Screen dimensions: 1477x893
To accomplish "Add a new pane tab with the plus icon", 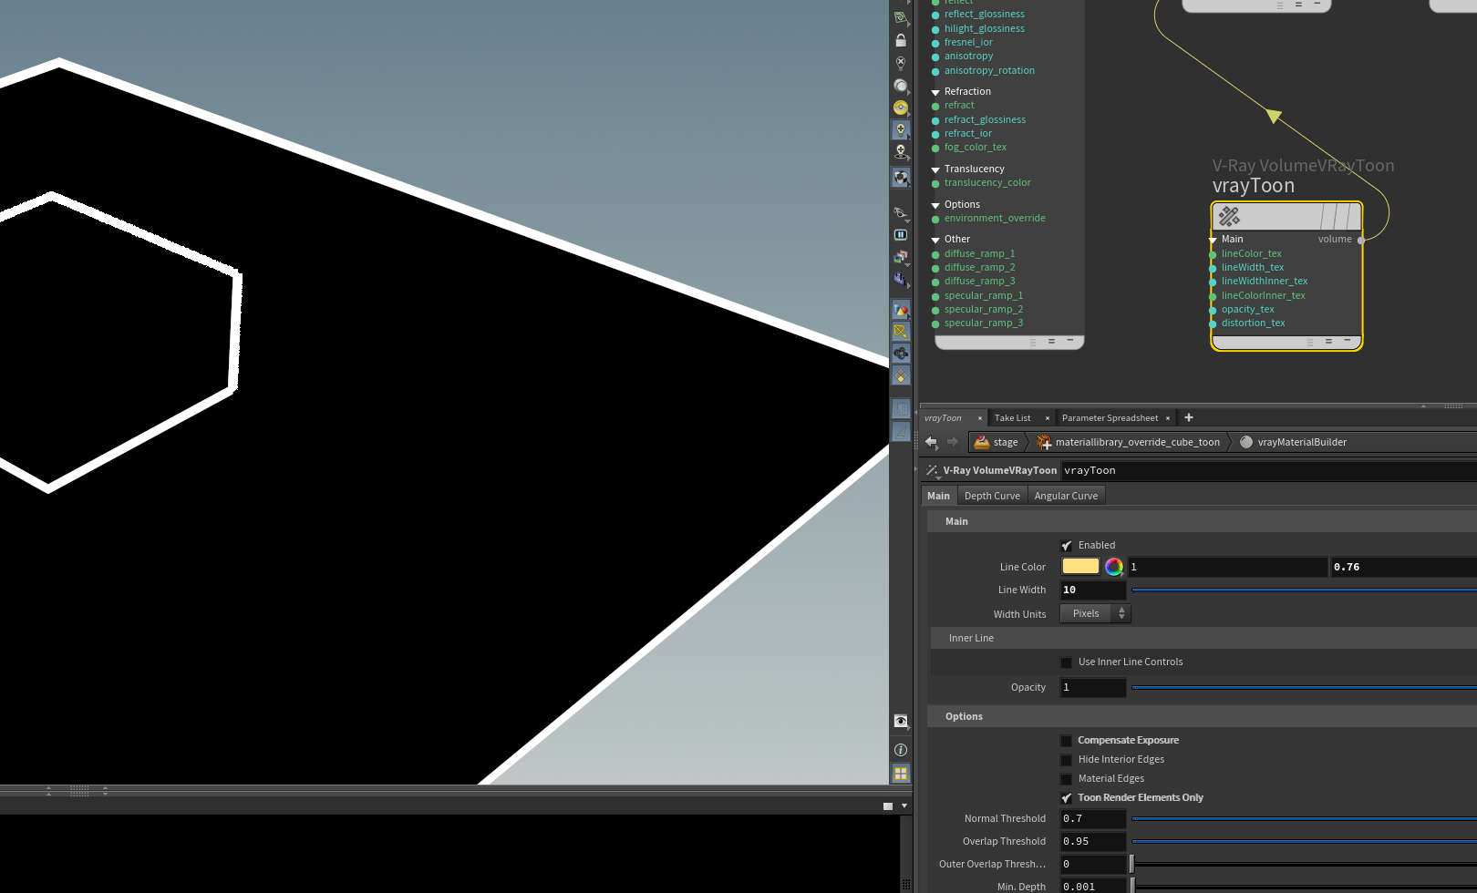I will click(1189, 417).
